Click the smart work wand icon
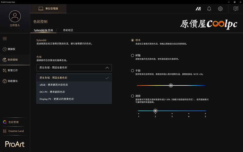The width and height of the screenshot is (243, 152). click(x=5, y=71)
